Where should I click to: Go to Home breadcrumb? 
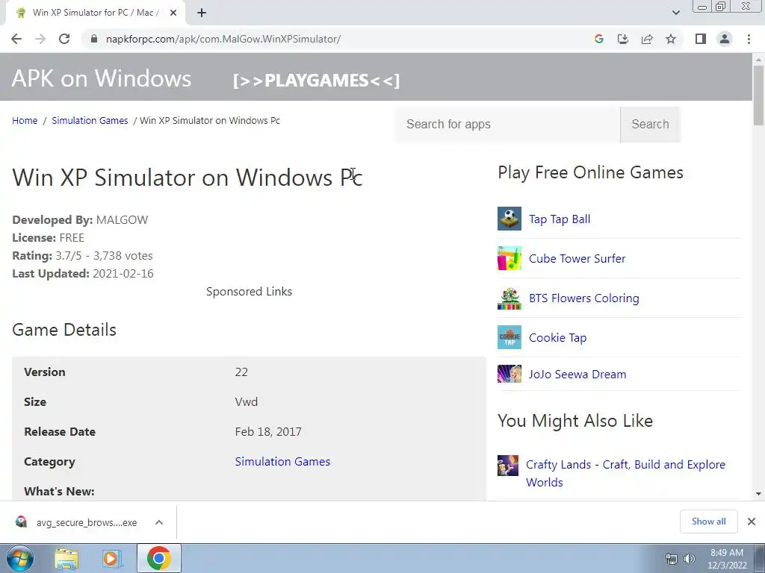click(25, 120)
